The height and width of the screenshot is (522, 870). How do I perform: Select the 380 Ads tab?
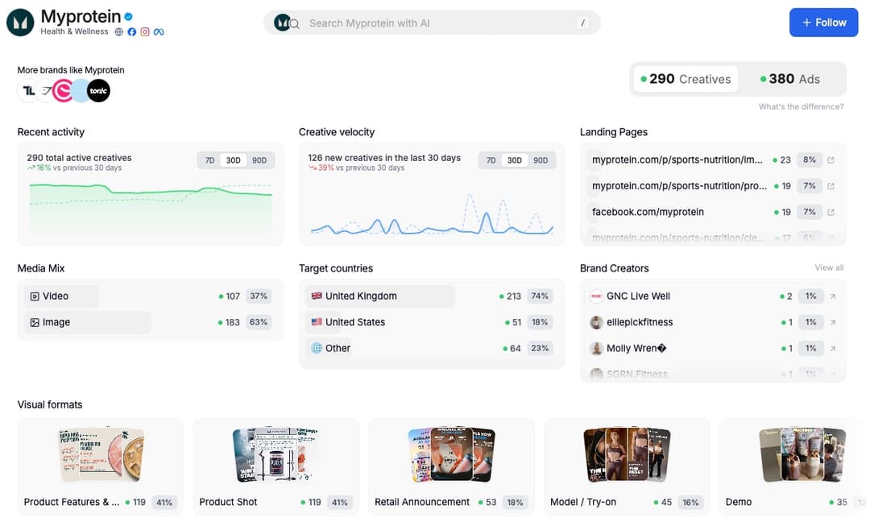click(x=790, y=79)
